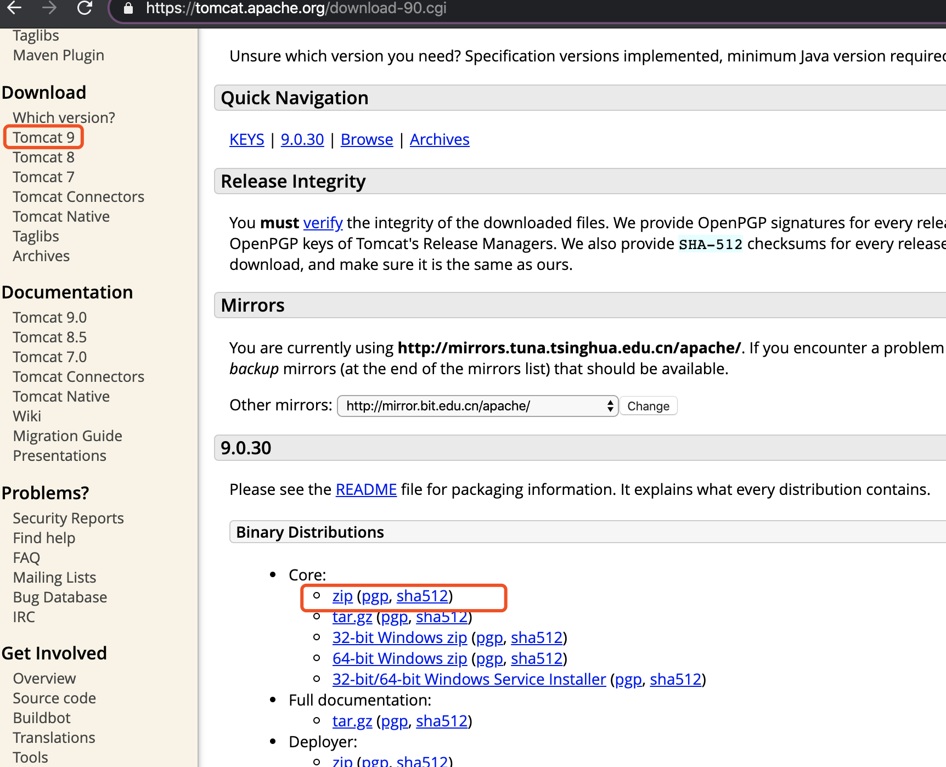Open the KEYS link
The height and width of the screenshot is (767, 946).
pos(247,139)
